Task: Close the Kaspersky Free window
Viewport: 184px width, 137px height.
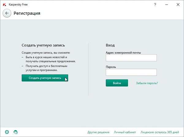Action: pyautogui.click(x=178, y=5)
